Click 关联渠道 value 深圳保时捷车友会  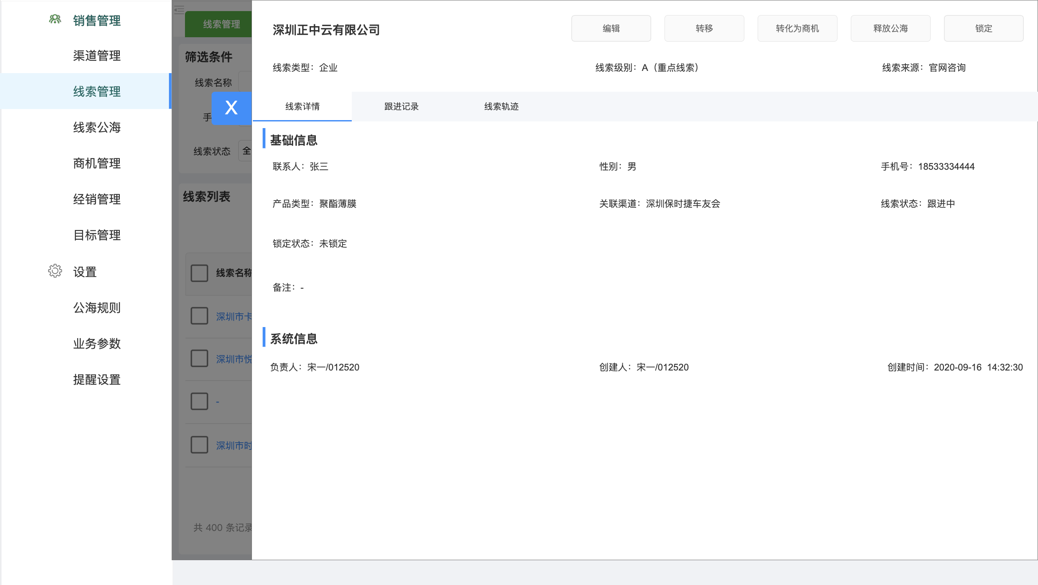pyautogui.click(x=683, y=204)
